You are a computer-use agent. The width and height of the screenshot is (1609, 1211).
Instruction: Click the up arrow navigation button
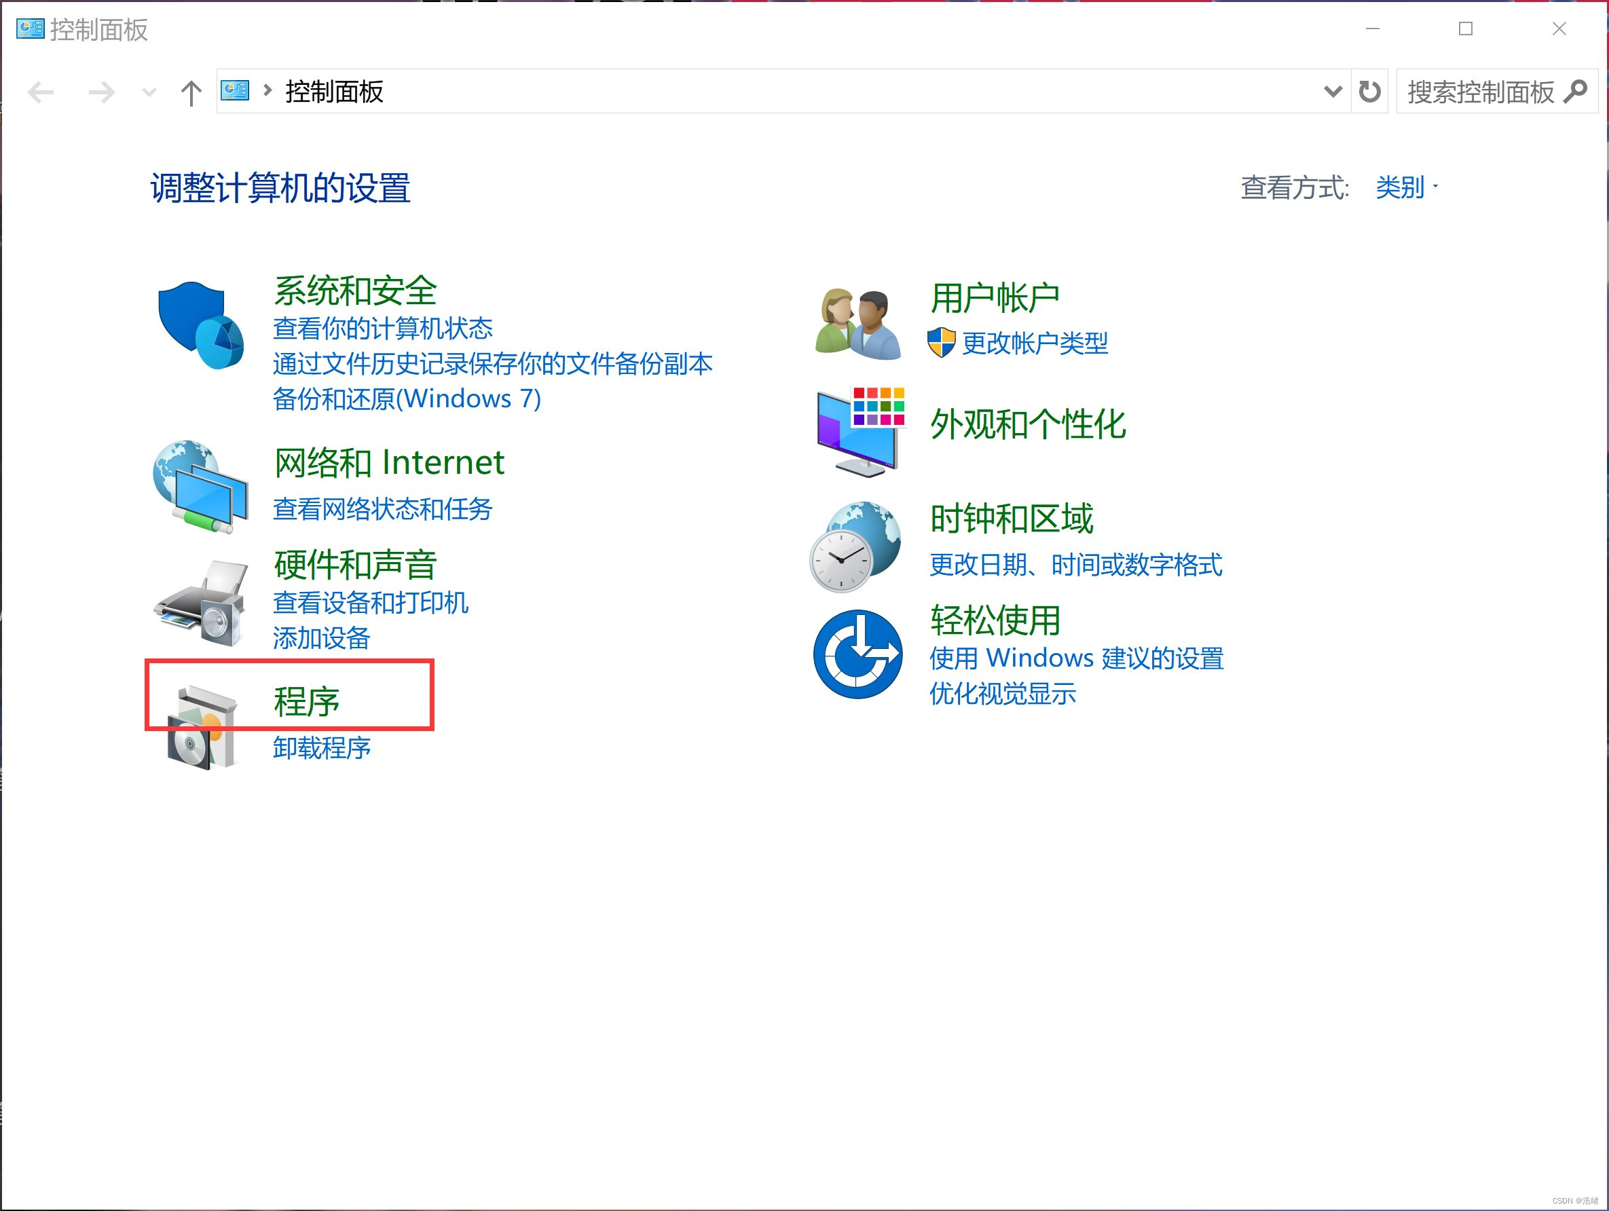(191, 92)
